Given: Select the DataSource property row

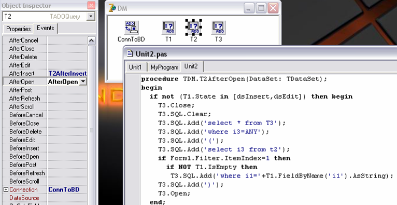Looking at the screenshot, I should coord(45,198).
